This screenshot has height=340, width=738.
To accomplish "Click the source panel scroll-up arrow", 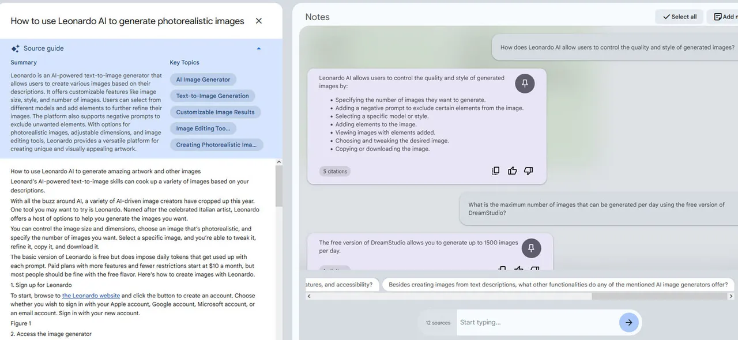I will pyautogui.click(x=279, y=163).
